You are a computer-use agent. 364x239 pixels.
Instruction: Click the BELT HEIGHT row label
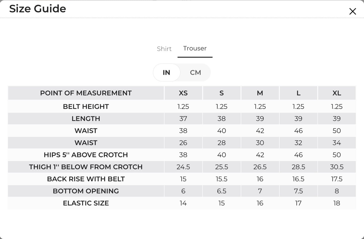pos(86,107)
